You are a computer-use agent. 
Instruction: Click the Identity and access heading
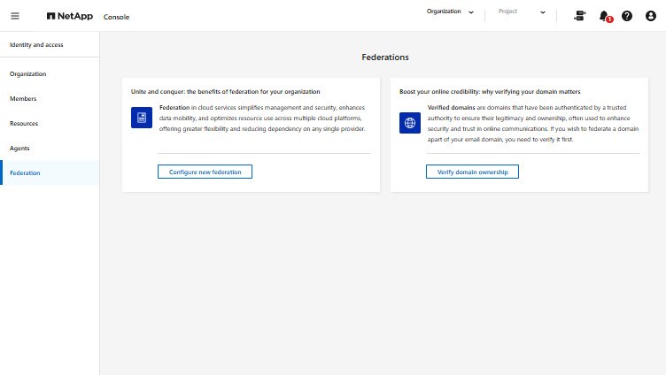(x=36, y=44)
